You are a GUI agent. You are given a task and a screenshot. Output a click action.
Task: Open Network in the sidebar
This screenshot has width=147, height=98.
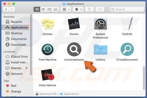[x=15, y=74]
